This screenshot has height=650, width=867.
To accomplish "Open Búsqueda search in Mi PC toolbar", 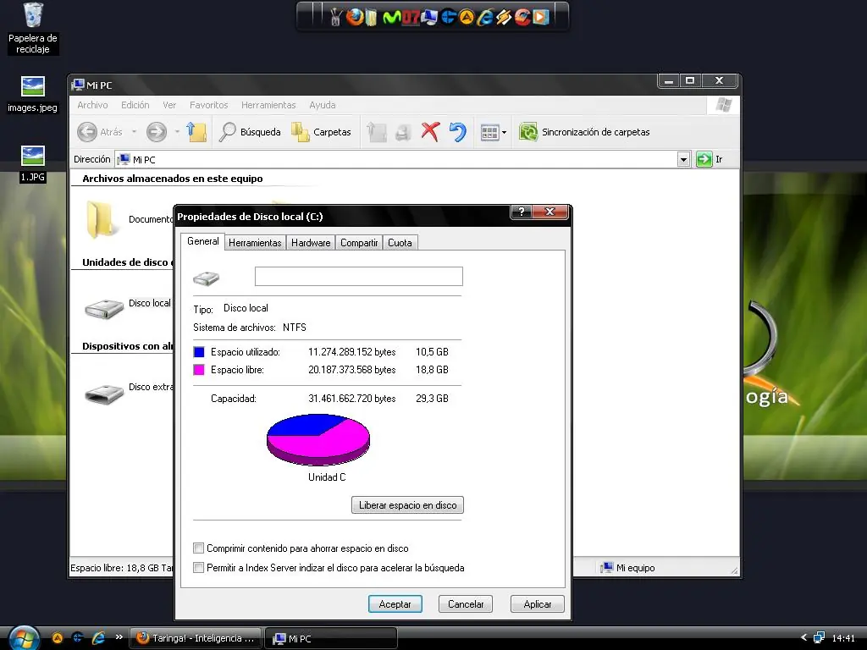I will coord(250,132).
